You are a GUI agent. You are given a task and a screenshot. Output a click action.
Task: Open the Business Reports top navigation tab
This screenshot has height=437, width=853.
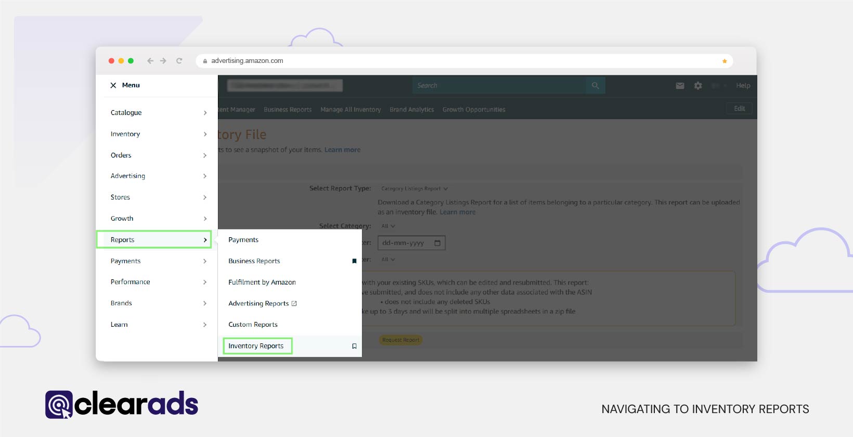(288, 110)
